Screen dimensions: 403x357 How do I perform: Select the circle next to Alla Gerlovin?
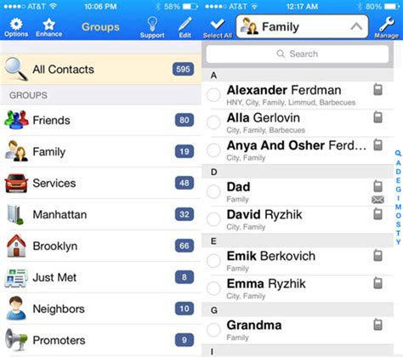pos(213,122)
